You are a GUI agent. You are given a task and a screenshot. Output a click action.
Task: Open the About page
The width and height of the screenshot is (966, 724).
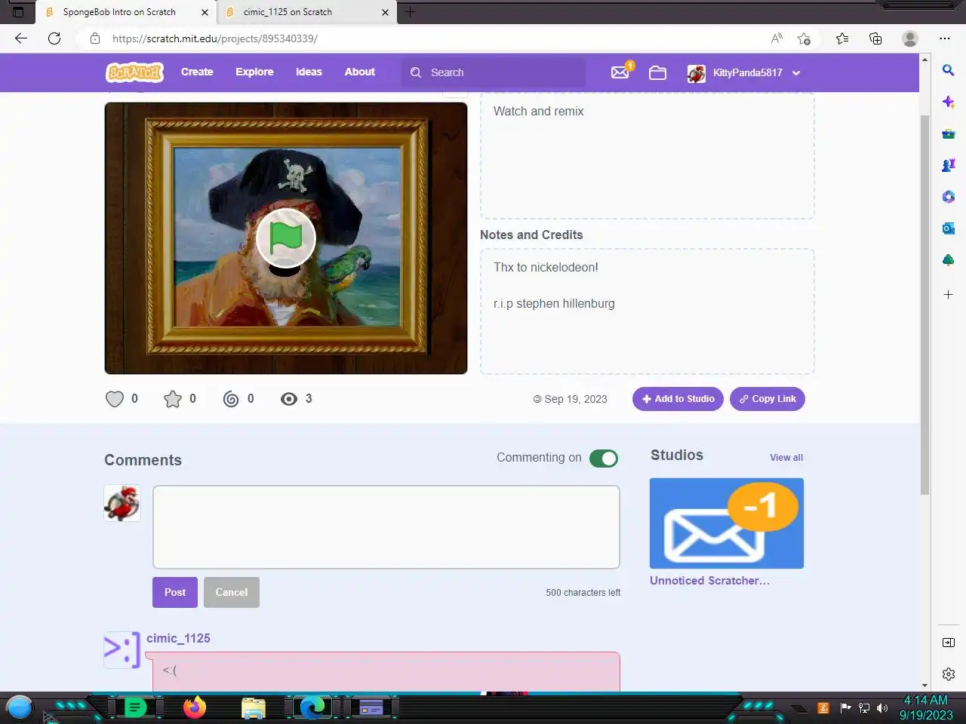point(360,72)
